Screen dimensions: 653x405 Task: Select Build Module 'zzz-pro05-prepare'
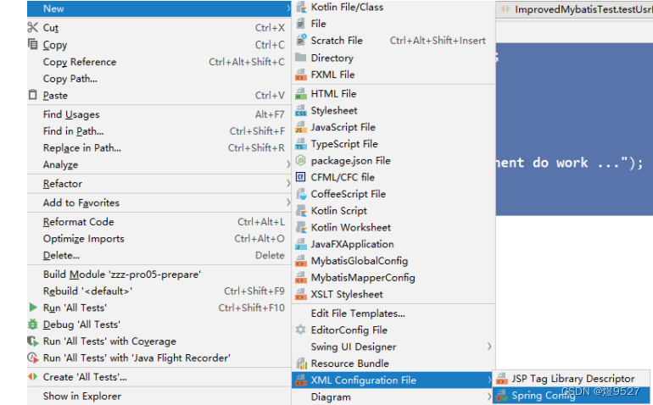coord(159,274)
